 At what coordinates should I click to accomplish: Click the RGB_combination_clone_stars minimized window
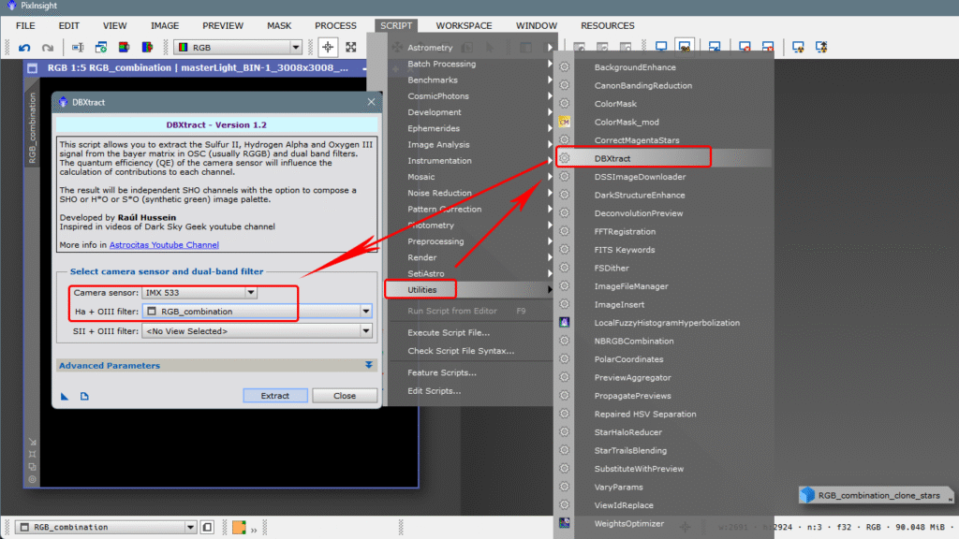tap(877, 495)
